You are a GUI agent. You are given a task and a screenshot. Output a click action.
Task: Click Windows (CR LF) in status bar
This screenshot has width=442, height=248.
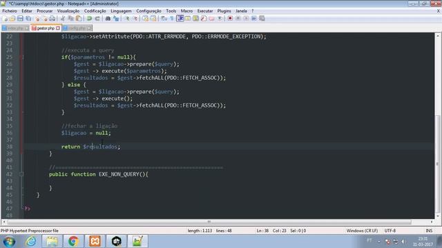point(362,231)
